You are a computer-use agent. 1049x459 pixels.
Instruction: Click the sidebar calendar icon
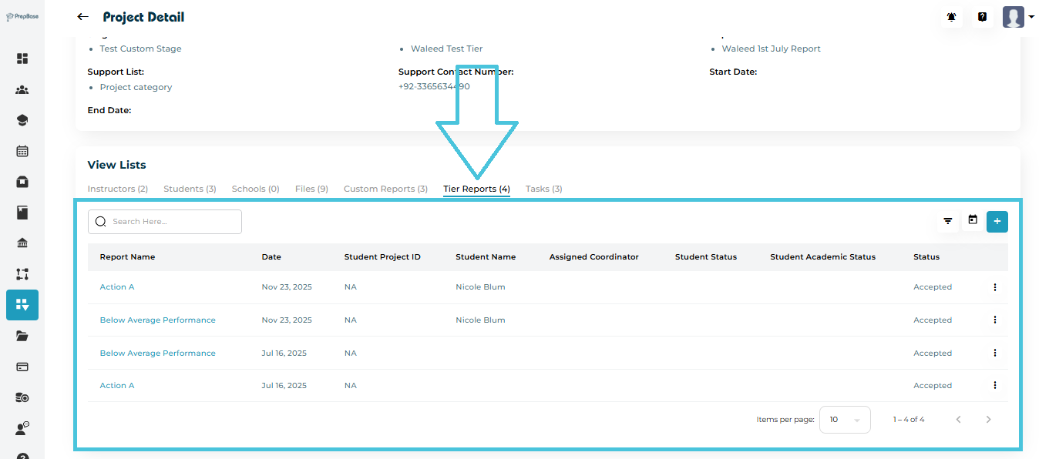[22, 151]
